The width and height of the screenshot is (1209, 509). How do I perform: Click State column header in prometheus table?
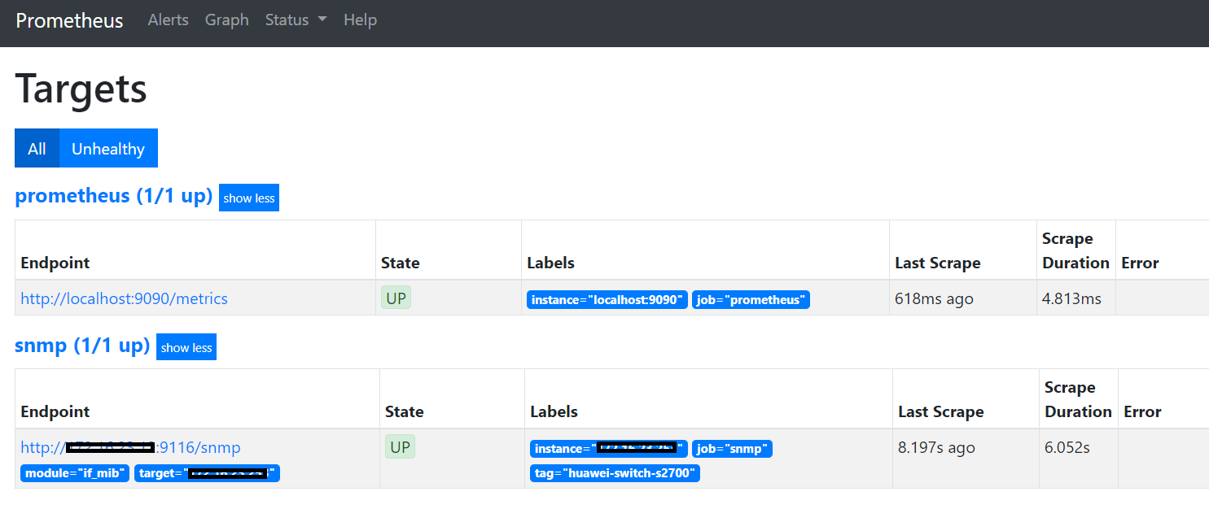(x=401, y=263)
